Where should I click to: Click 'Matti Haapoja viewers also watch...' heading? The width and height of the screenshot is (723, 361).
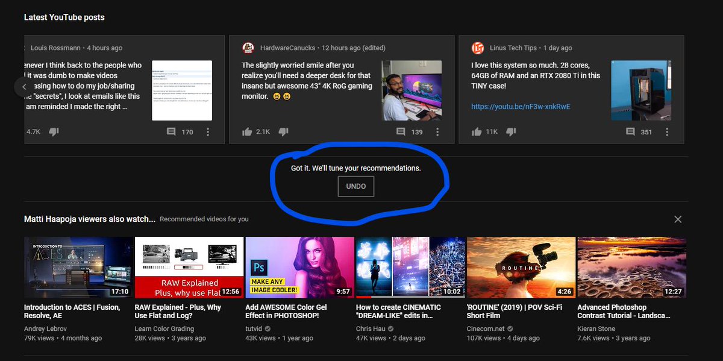(90, 219)
